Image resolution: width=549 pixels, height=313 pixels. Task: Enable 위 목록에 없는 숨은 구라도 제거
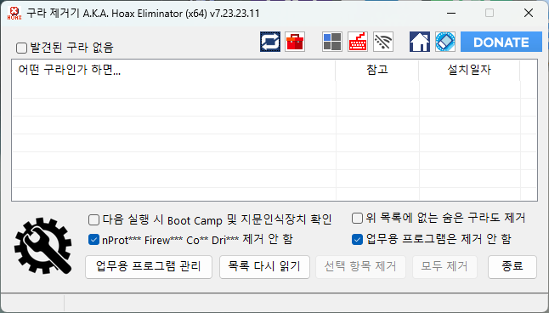pyautogui.click(x=357, y=218)
